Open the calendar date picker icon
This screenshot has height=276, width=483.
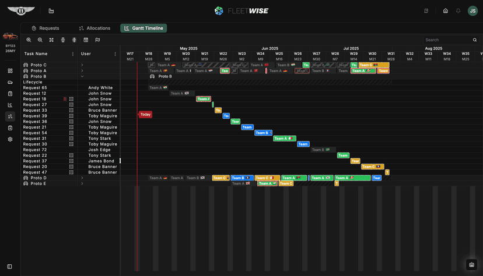pyautogui.click(x=86, y=40)
